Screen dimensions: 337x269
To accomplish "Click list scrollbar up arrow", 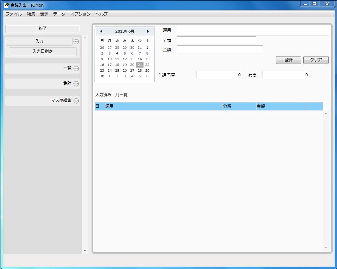I will 326,113.
